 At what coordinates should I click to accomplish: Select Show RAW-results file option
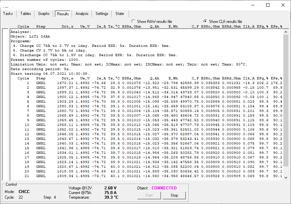click(x=152, y=21)
